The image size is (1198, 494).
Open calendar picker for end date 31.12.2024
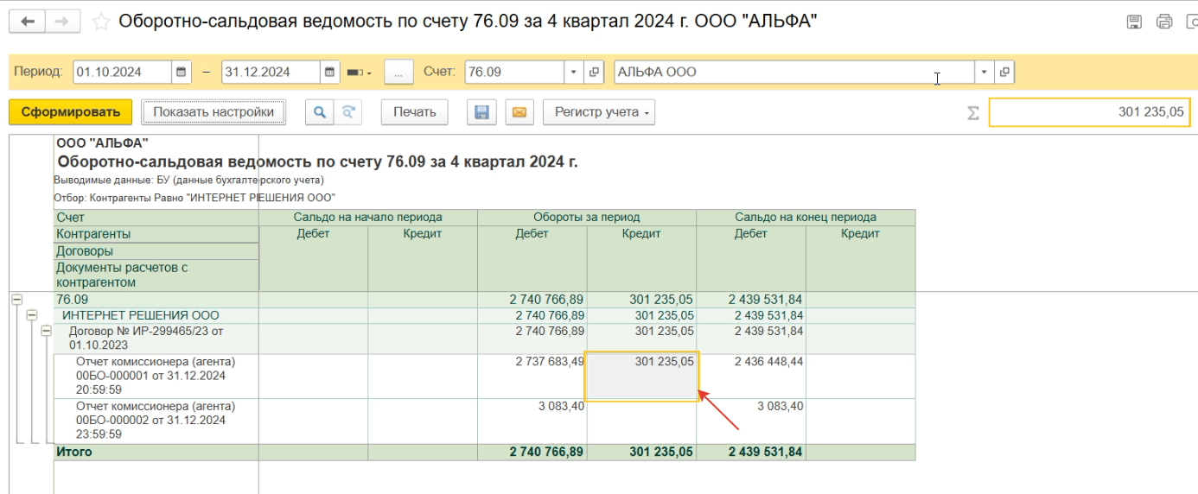(x=330, y=73)
